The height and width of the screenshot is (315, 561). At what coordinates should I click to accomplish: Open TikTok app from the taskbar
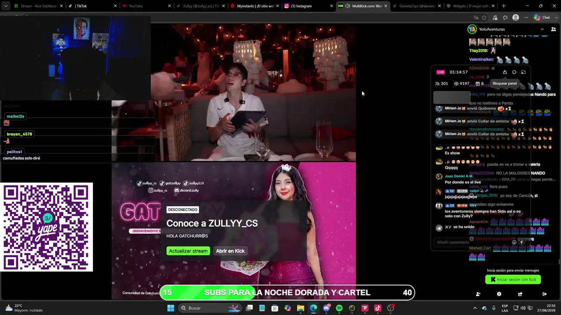tap(378, 308)
